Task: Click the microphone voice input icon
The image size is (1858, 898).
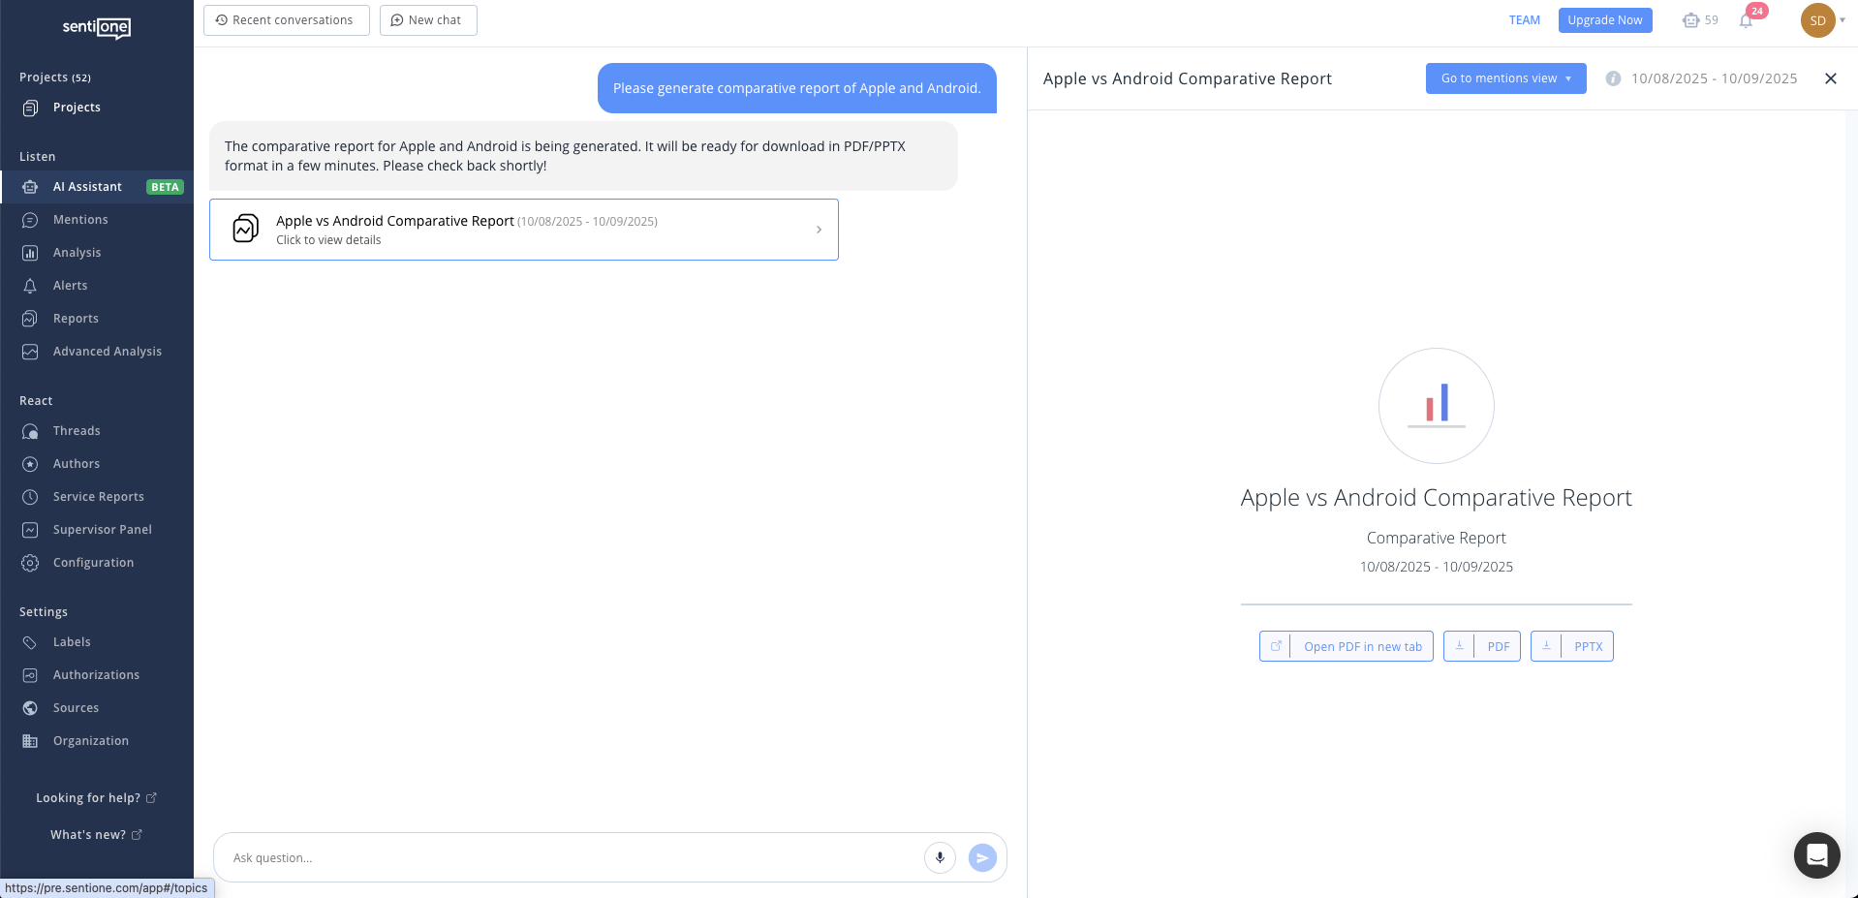Action: tap(940, 857)
